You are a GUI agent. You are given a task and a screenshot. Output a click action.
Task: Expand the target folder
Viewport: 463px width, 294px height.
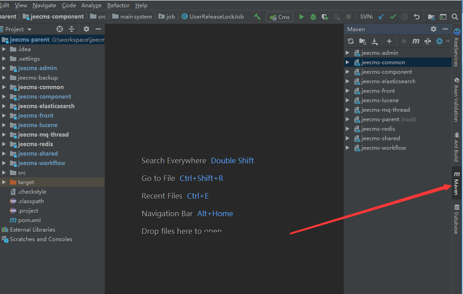[4, 182]
